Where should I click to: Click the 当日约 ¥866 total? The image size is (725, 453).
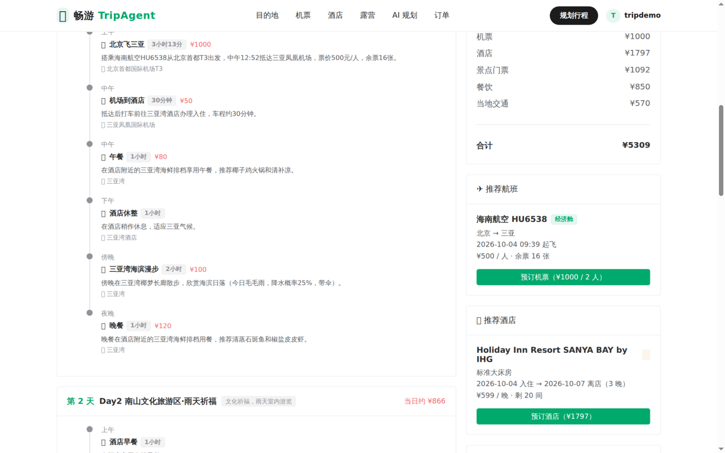coord(424,402)
